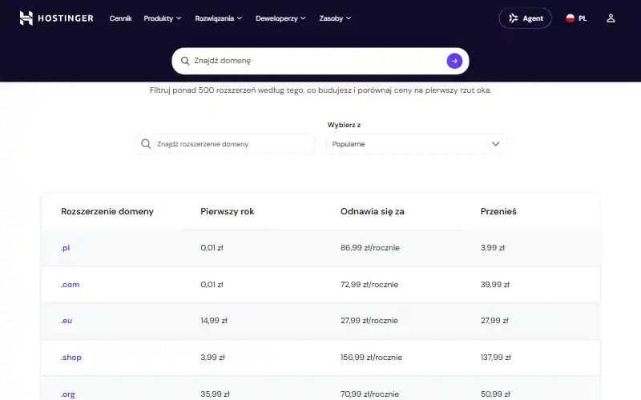Viewport: 641px width, 400px height.
Task: Click 27,99 zł/rocznie renewal price
Action: 369,321
